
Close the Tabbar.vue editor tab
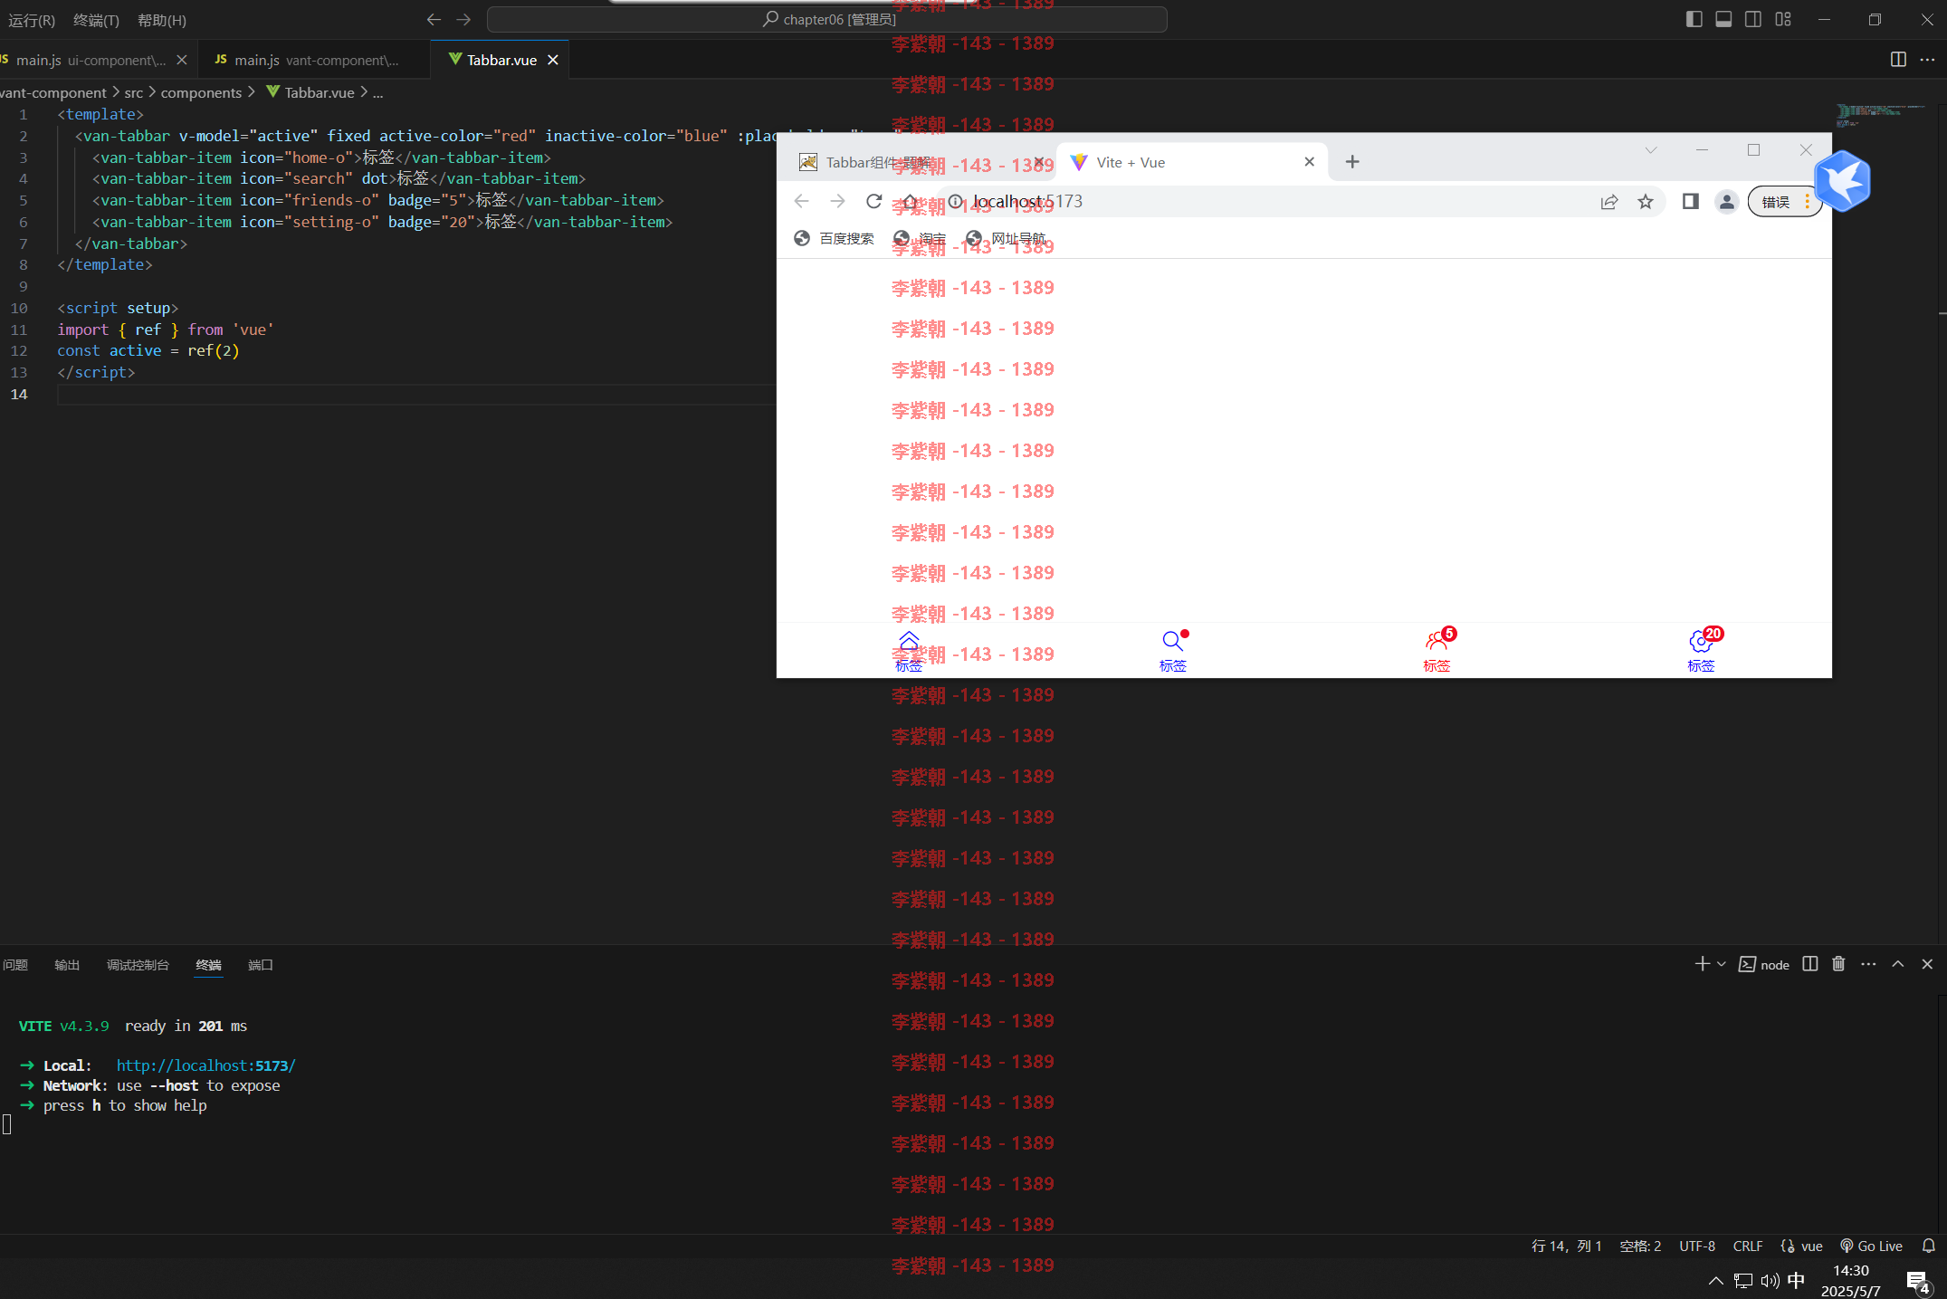[553, 60]
